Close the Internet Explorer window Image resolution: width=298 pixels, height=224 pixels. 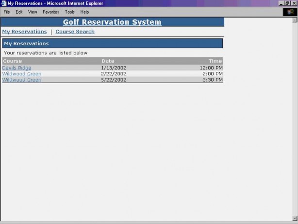(x=294, y=3)
